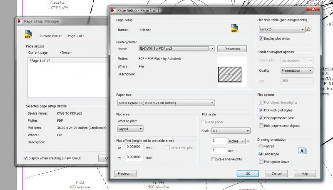Check the Fit to paper option
The width and height of the screenshot is (333, 190).
(x=204, y=122)
